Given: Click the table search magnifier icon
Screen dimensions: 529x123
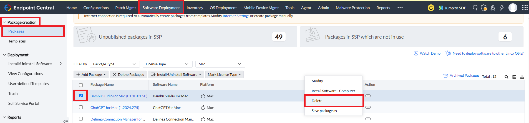Looking at the screenshot, I should 506,77.
